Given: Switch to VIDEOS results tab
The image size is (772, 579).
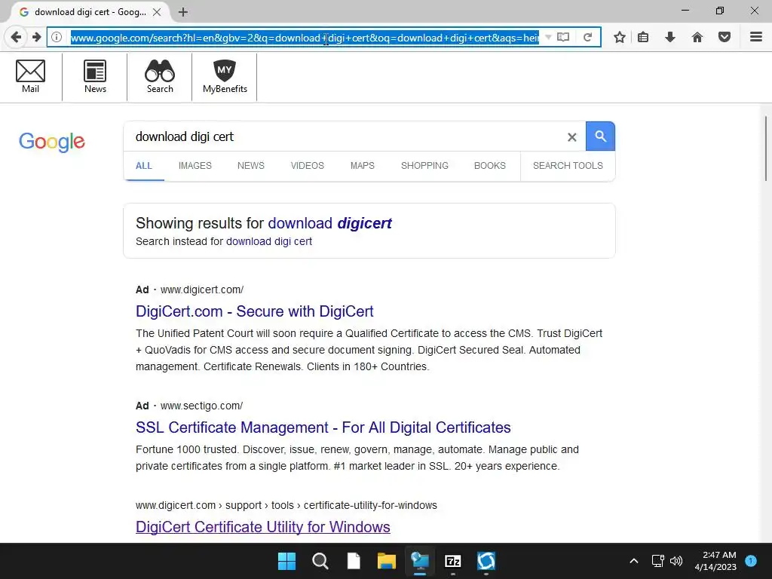Looking at the screenshot, I should [308, 166].
